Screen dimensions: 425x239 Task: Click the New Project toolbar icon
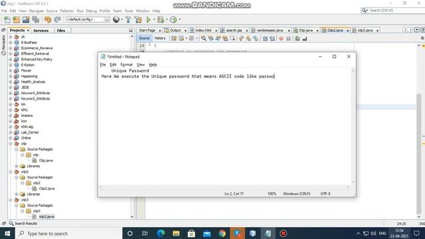16,19
